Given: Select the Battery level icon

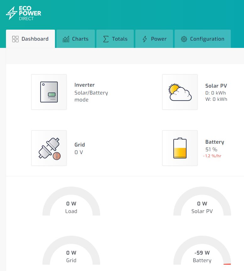Looking at the screenshot, I should click(x=180, y=148).
